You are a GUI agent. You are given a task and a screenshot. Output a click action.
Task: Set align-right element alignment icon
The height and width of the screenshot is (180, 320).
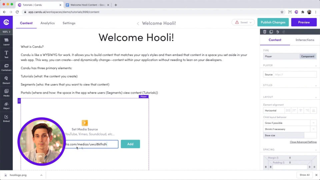coord(307,110)
